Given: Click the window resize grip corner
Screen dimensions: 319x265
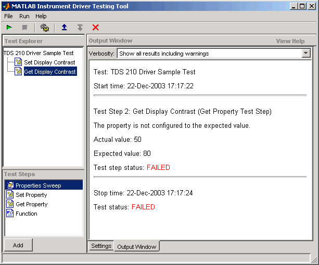Looking at the screenshot, I should [x=314, y=259].
